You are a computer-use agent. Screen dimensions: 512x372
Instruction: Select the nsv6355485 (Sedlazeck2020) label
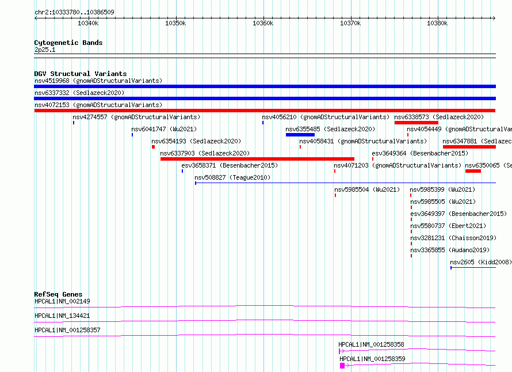click(x=330, y=129)
